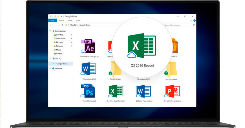Select Downloads in Quick access
This screenshot has width=245, height=128.
[61, 39]
